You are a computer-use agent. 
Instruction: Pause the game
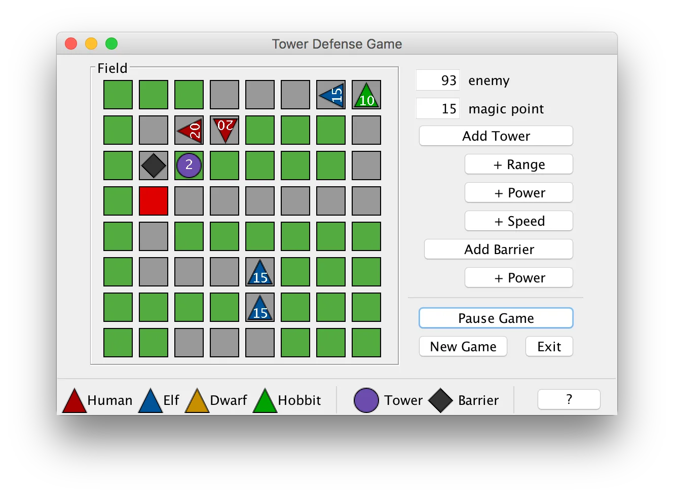tap(496, 318)
